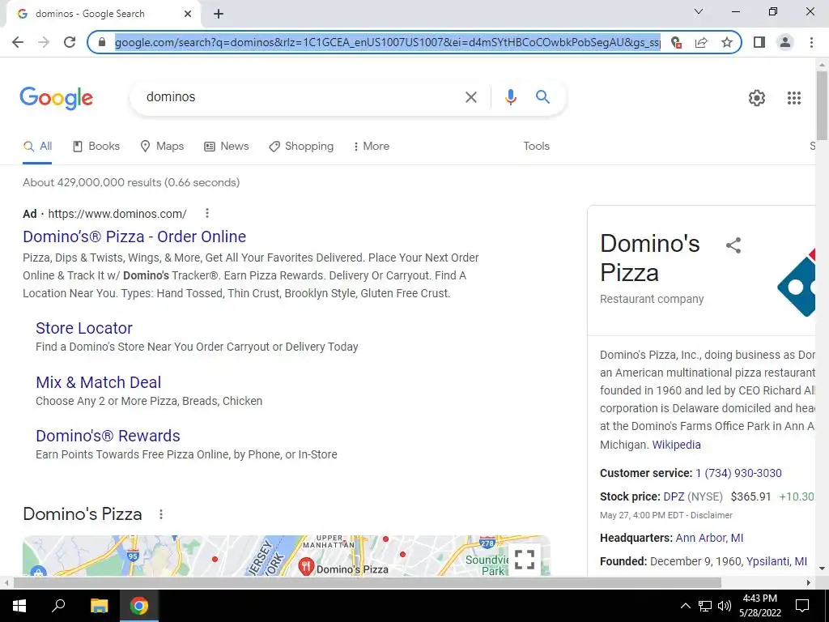
Task: Share this page from the address bar
Action: point(701,42)
